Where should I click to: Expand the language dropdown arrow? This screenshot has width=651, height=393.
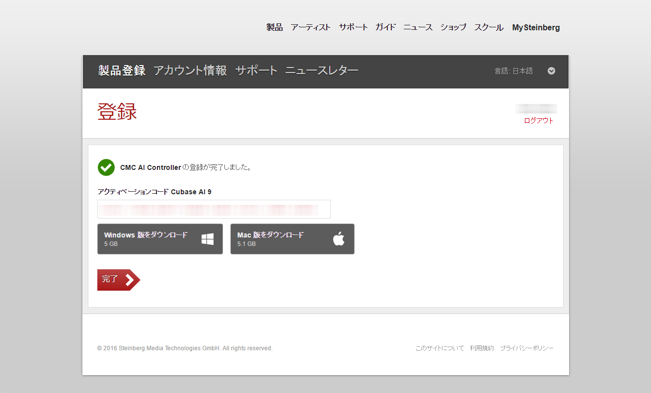(551, 71)
